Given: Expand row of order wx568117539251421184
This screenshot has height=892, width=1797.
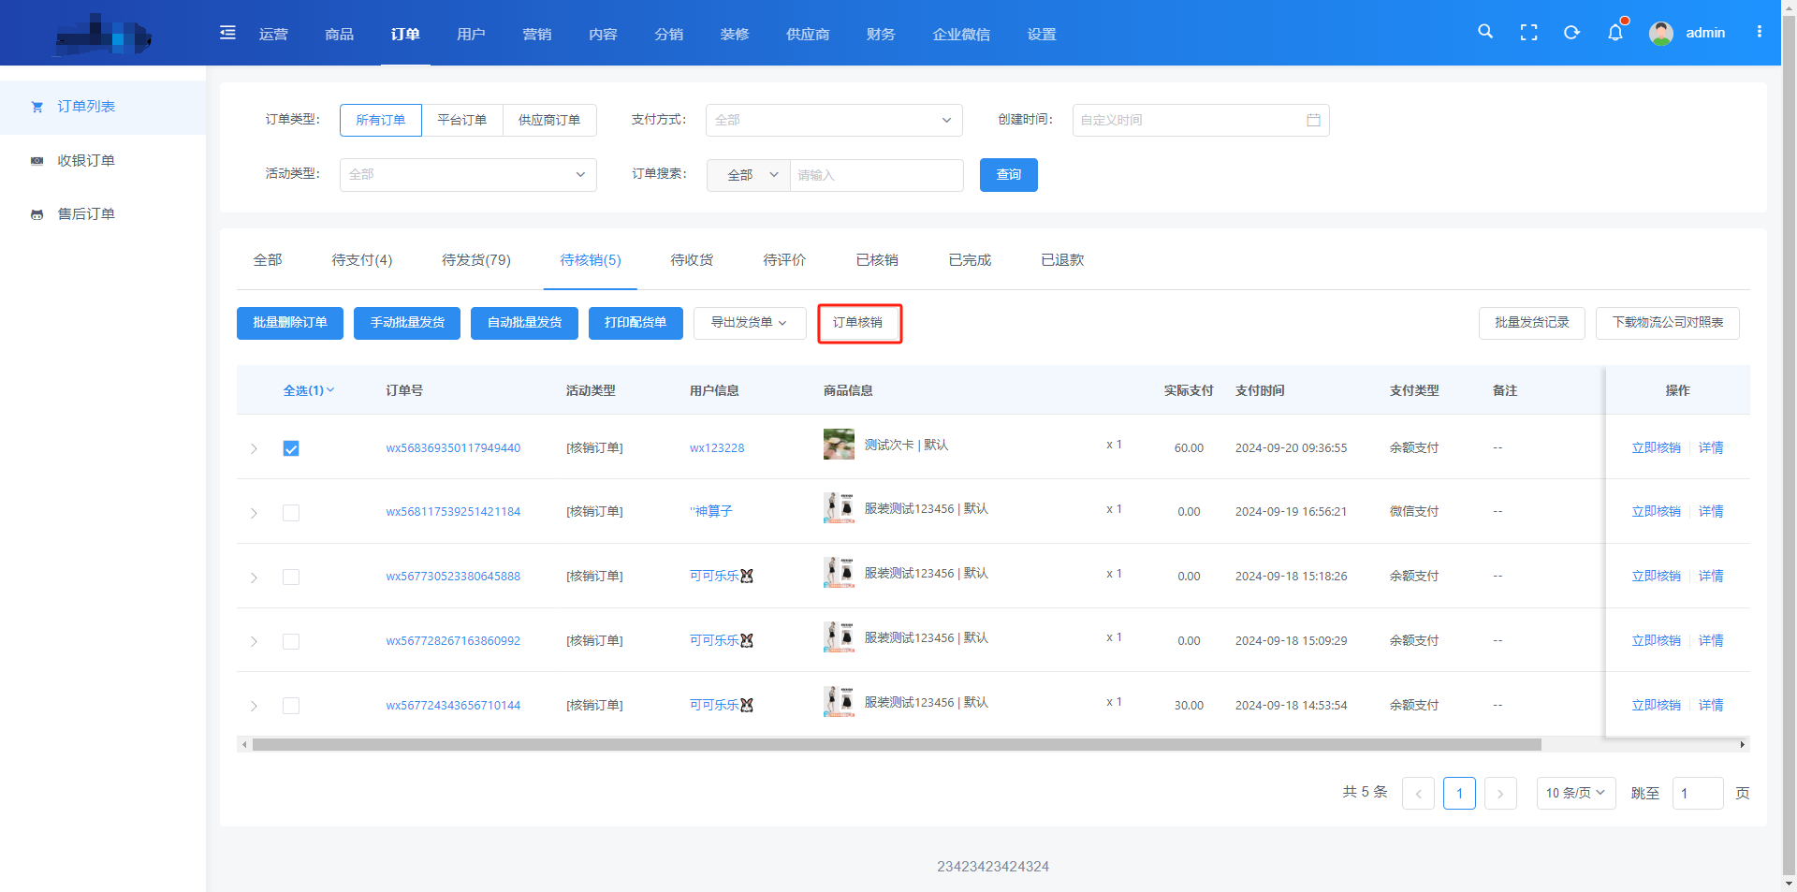Looking at the screenshot, I should (254, 513).
